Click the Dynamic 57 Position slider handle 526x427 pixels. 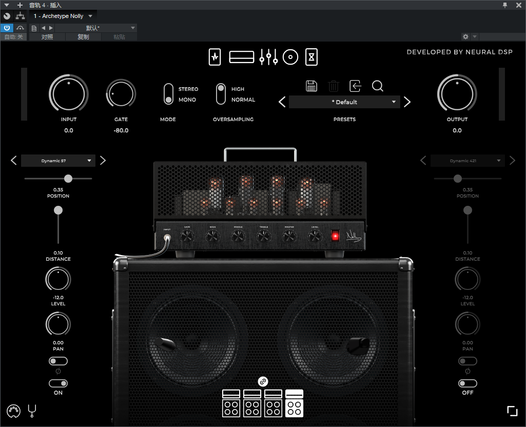point(68,179)
